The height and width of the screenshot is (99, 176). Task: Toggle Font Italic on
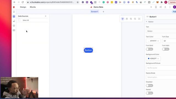[166, 49]
